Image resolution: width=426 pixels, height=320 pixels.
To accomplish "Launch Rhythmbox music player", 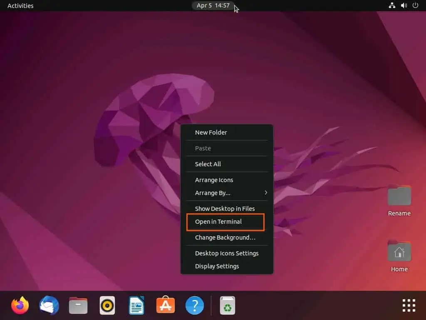I will (x=107, y=305).
